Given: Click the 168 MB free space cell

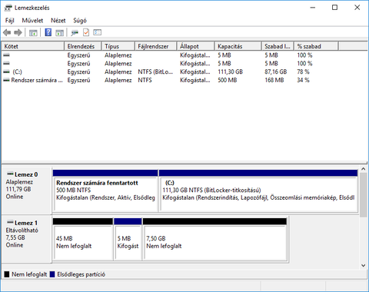Looking at the screenshot, I should pyautogui.click(x=274, y=80).
